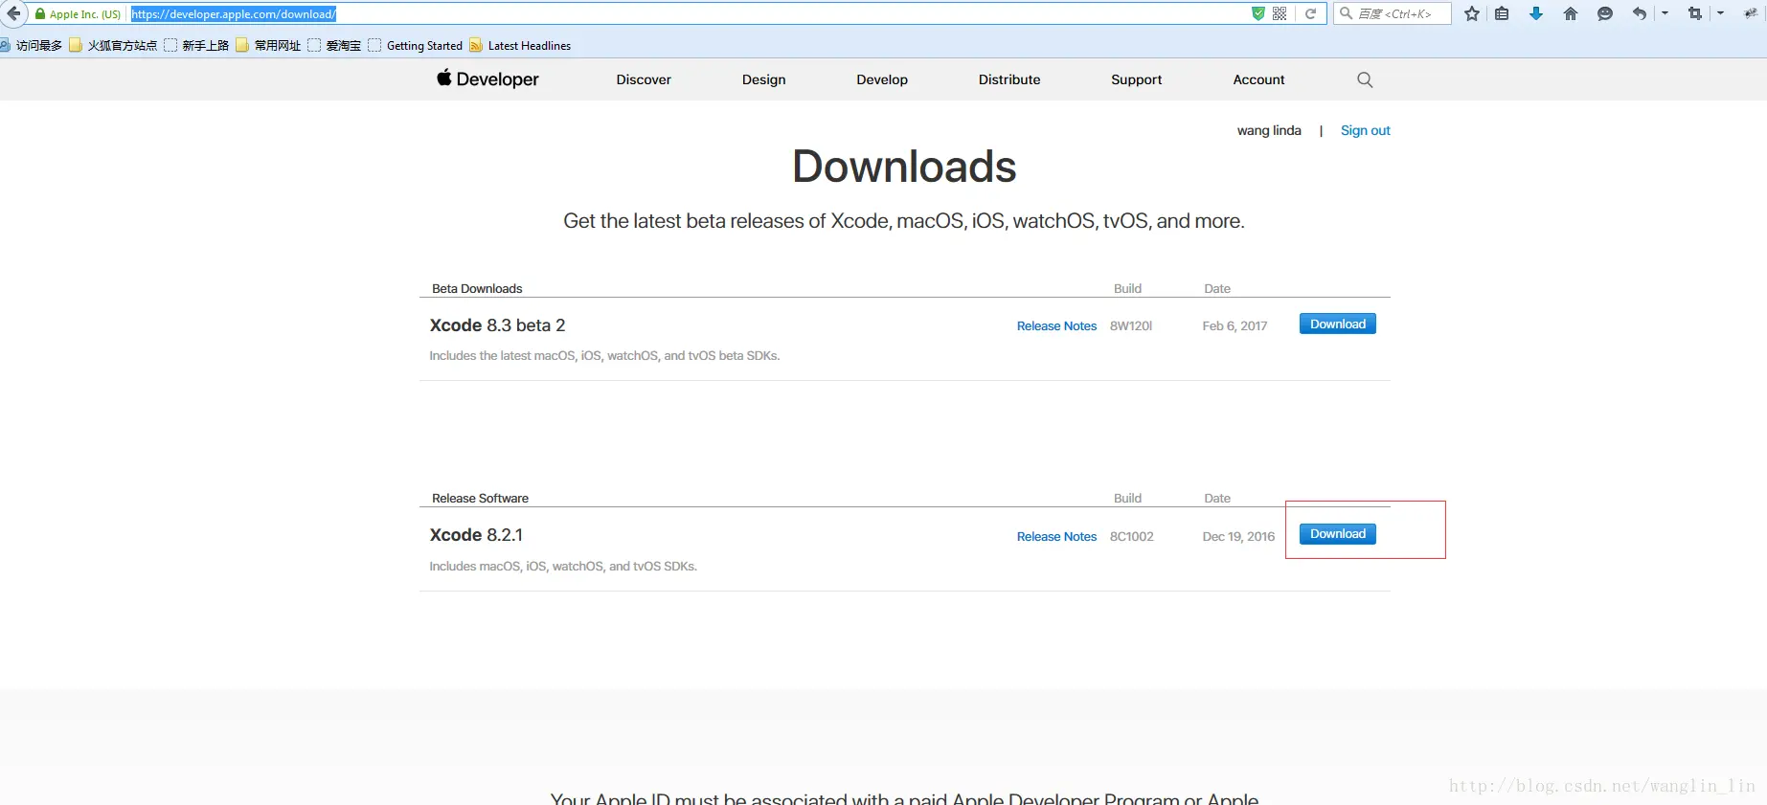
Task: Click the wang linda username text
Action: (1269, 130)
